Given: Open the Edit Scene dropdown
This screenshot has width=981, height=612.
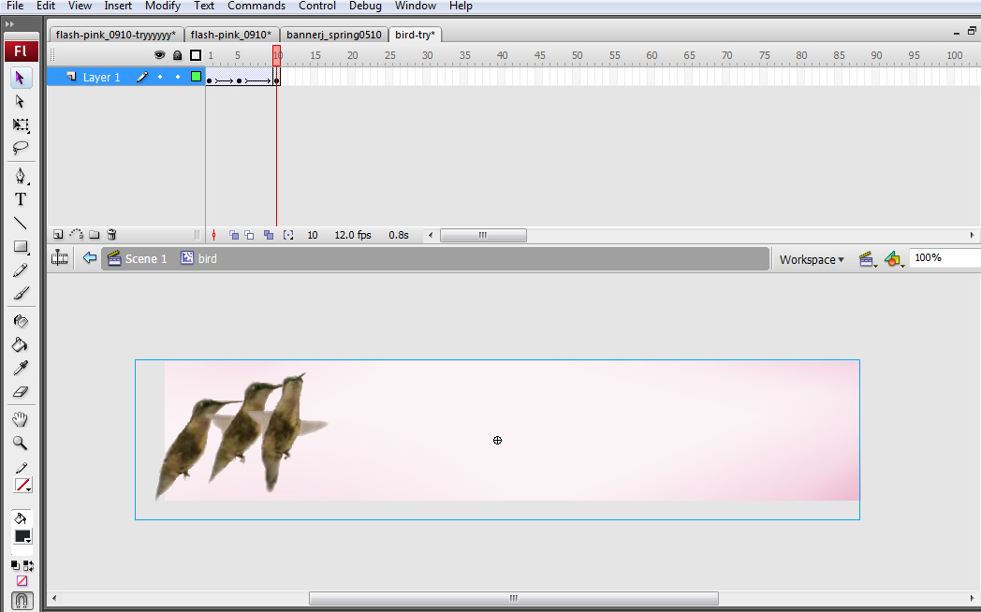Looking at the screenshot, I should (868, 259).
